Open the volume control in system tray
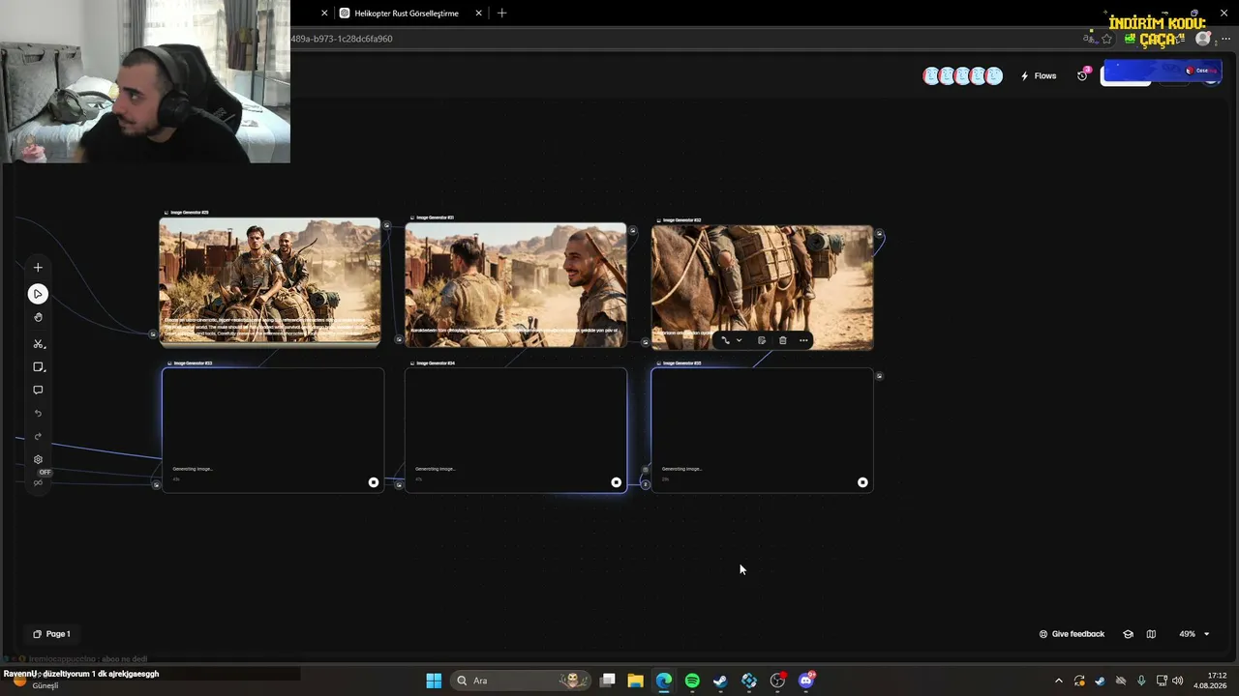Viewport: 1239px width, 696px height. pos(1177,681)
